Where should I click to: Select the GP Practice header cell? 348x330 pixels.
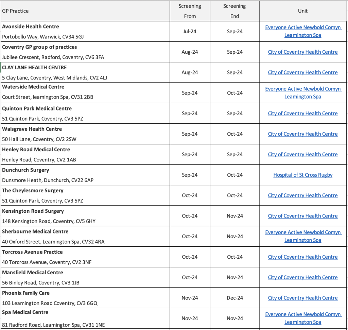click(85, 11)
